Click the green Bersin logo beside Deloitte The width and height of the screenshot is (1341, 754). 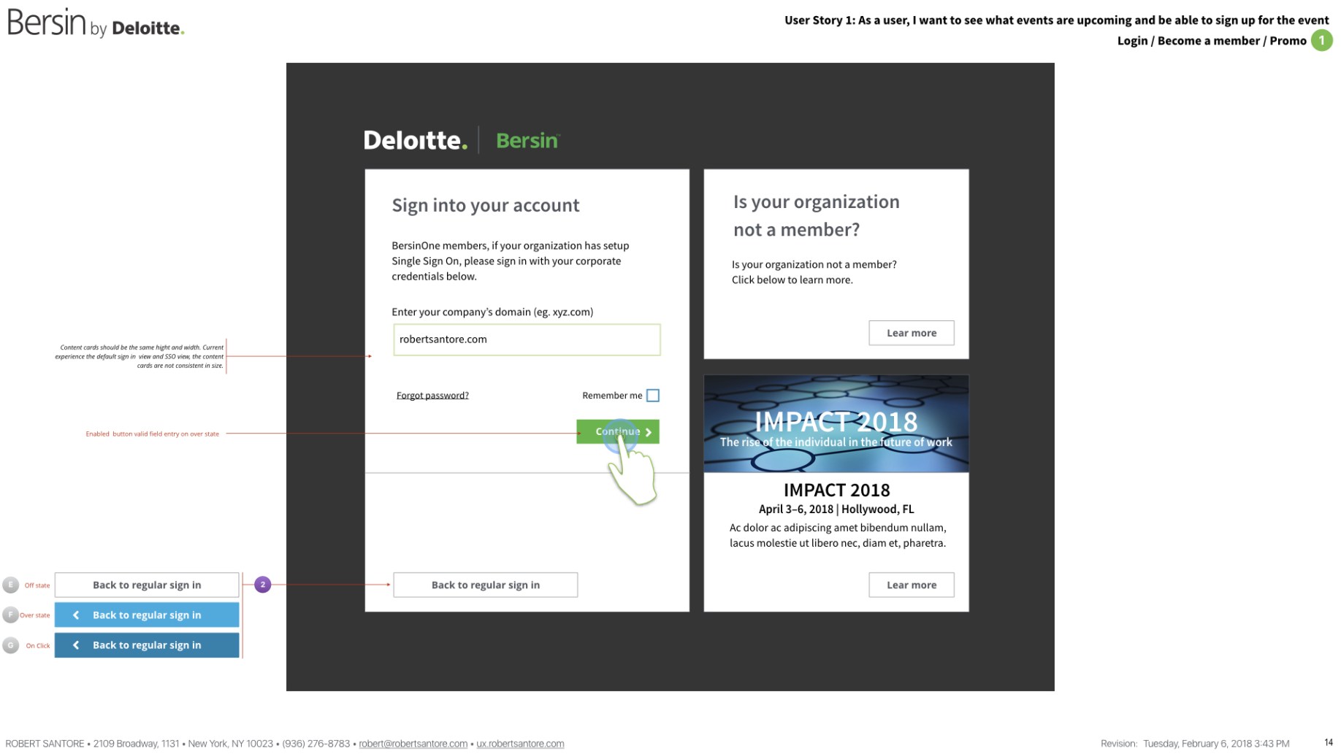coord(527,140)
